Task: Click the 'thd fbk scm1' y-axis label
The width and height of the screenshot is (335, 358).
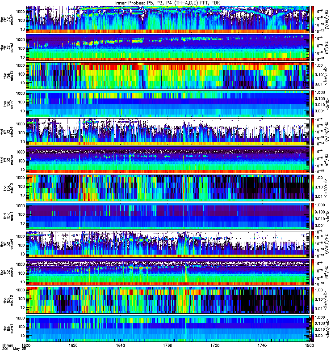Action: pos(8,216)
